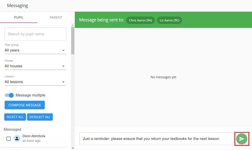Click the Liz Aaron (9C) recipient chip

tap(169, 20)
